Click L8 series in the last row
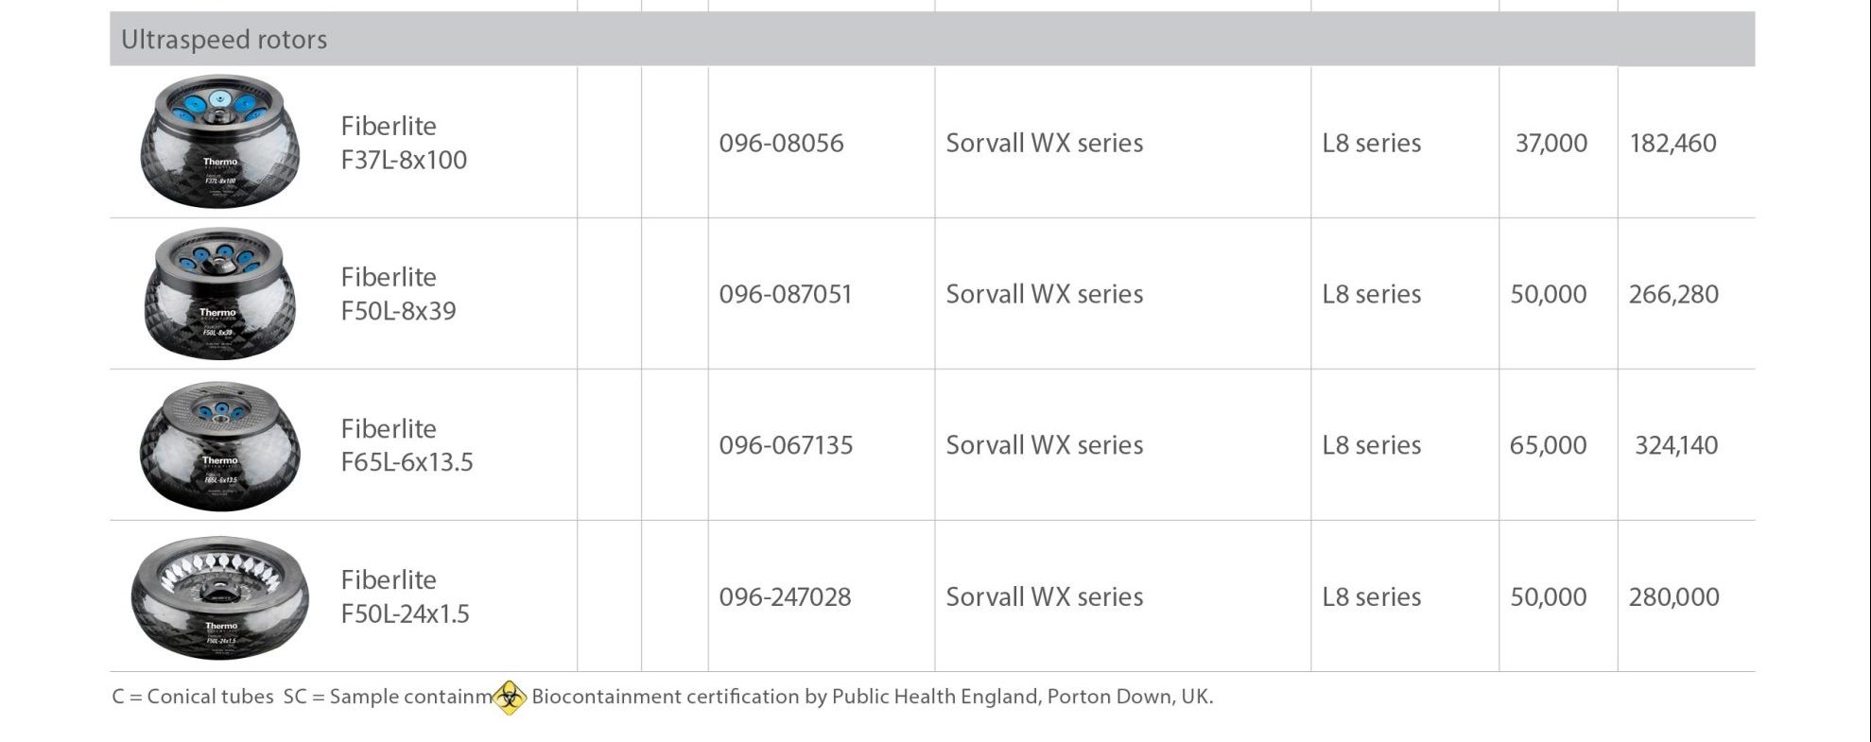Viewport: 1871px width, 742px height. (x=1372, y=596)
